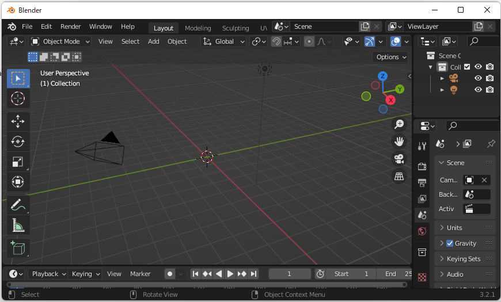Image resolution: width=501 pixels, height=302 pixels.
Task: Open Texture properties tab (checker icon)
Action: [x=422, y=277]
